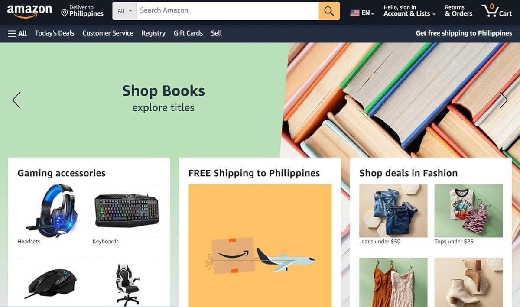Click Get free shipping to Philippines link
520x307 pixels.
tap(464, 33)
